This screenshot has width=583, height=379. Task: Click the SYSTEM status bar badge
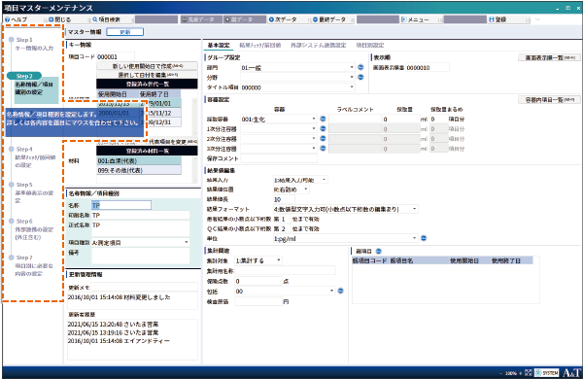546,372
